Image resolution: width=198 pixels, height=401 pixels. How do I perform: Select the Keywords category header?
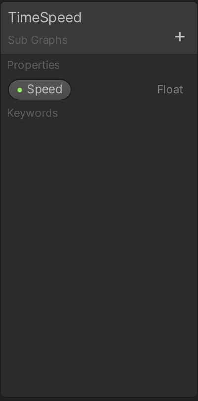33,113
